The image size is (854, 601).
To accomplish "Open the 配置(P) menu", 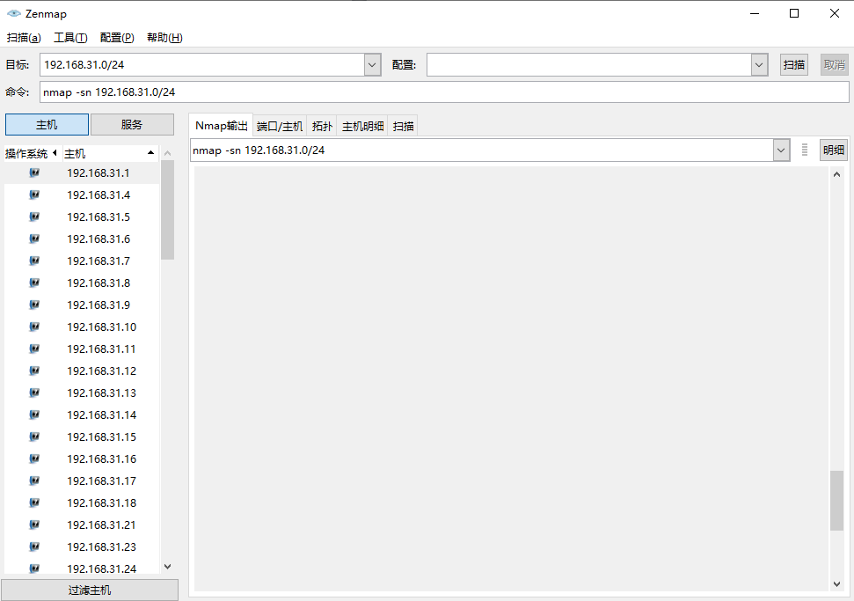I will 117,38.
